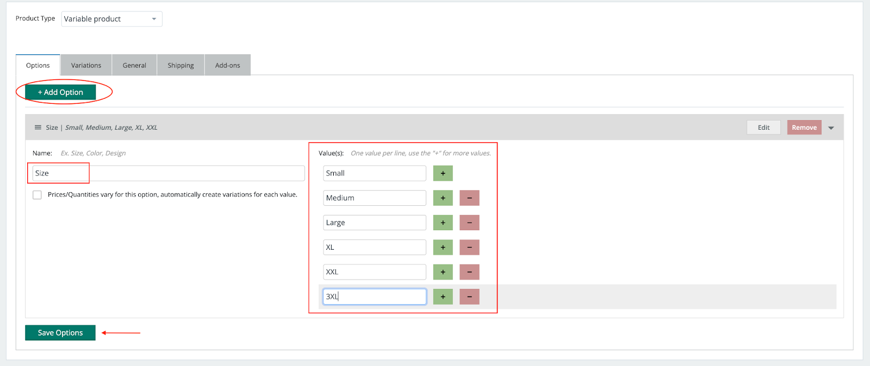The width and height of the screenshot is (870, 366).
Task: Focus the option Name input field
Action: point(168,173)
